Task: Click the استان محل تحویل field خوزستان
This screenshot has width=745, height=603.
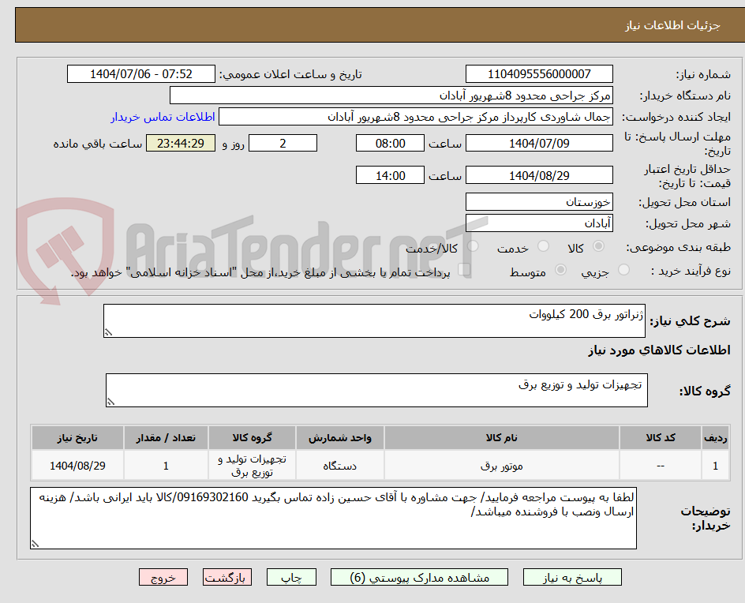Action: tap(539, 202)
